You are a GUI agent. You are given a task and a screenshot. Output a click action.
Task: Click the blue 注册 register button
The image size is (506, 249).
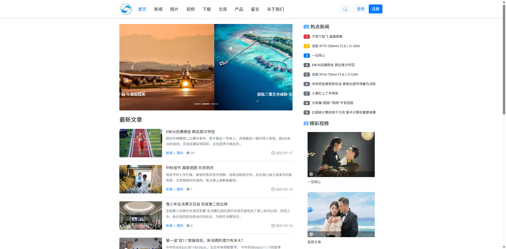pos(375,9)
